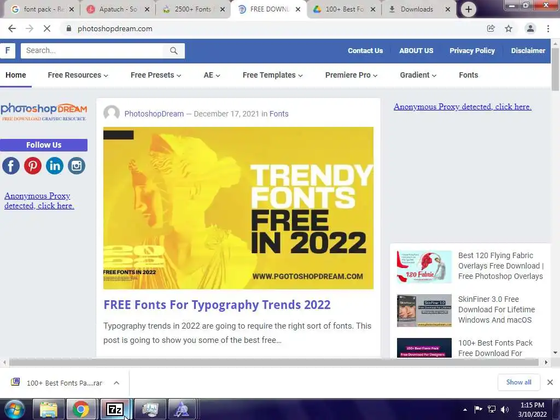Open download item options chevron
This screenshot has height=420, width=560.
click(x=116, y=383)
